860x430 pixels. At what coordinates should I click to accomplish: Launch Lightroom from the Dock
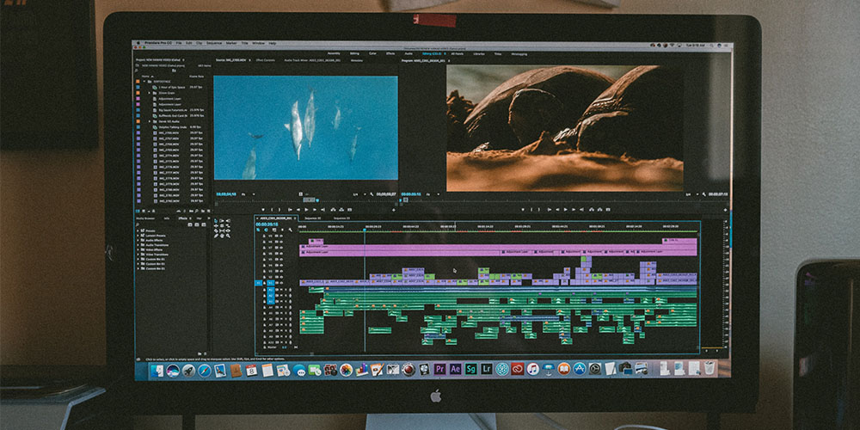point(487,369)
